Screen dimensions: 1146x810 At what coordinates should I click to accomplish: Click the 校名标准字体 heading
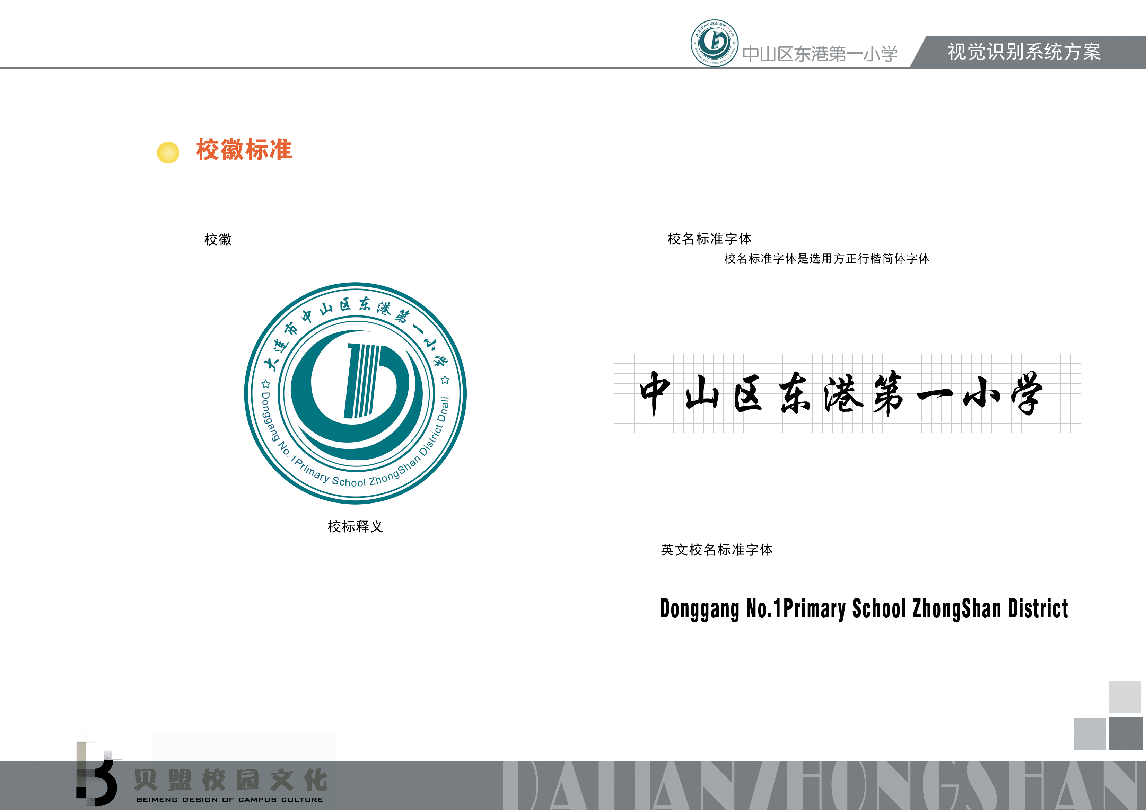tap(709, 239)
